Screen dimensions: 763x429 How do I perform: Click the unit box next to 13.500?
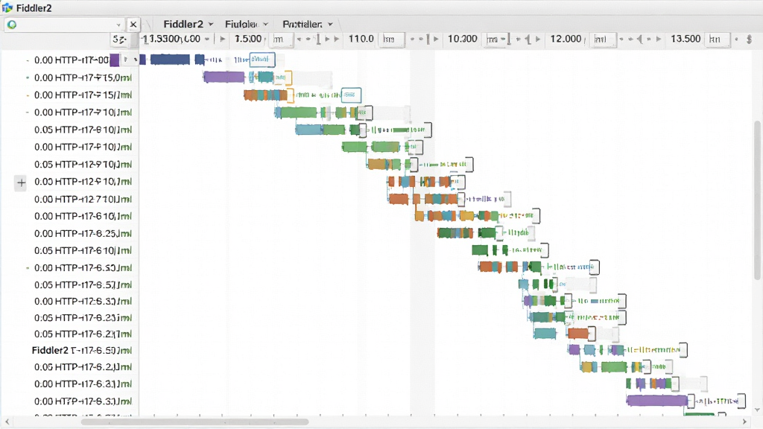(x=719, y=39)
